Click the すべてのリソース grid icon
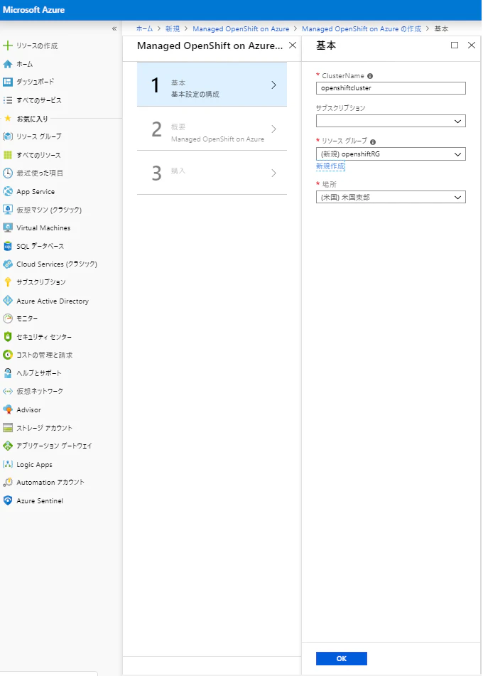This screenshot has height=676, width=483. [x=7, y=155]
